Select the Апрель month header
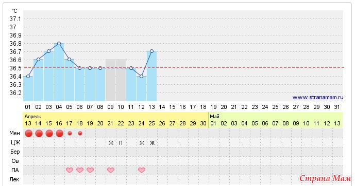Viewport: 355px width, 186px height. click(x=32, y=117)
